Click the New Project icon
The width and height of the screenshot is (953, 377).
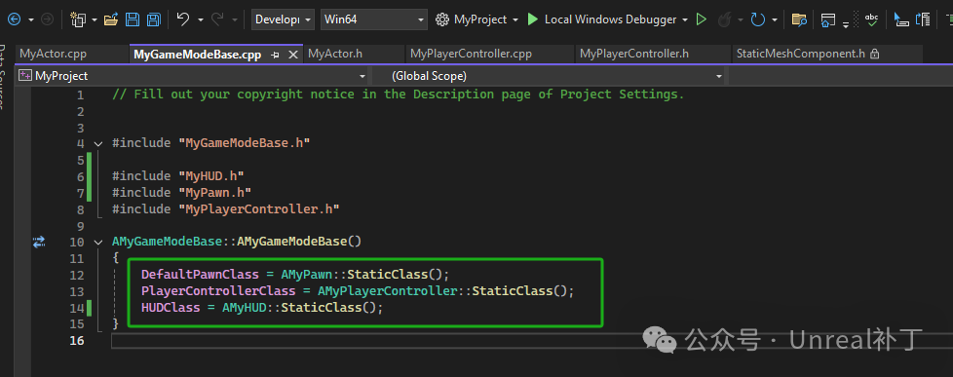pyautogui.click(x=78, y=19)
